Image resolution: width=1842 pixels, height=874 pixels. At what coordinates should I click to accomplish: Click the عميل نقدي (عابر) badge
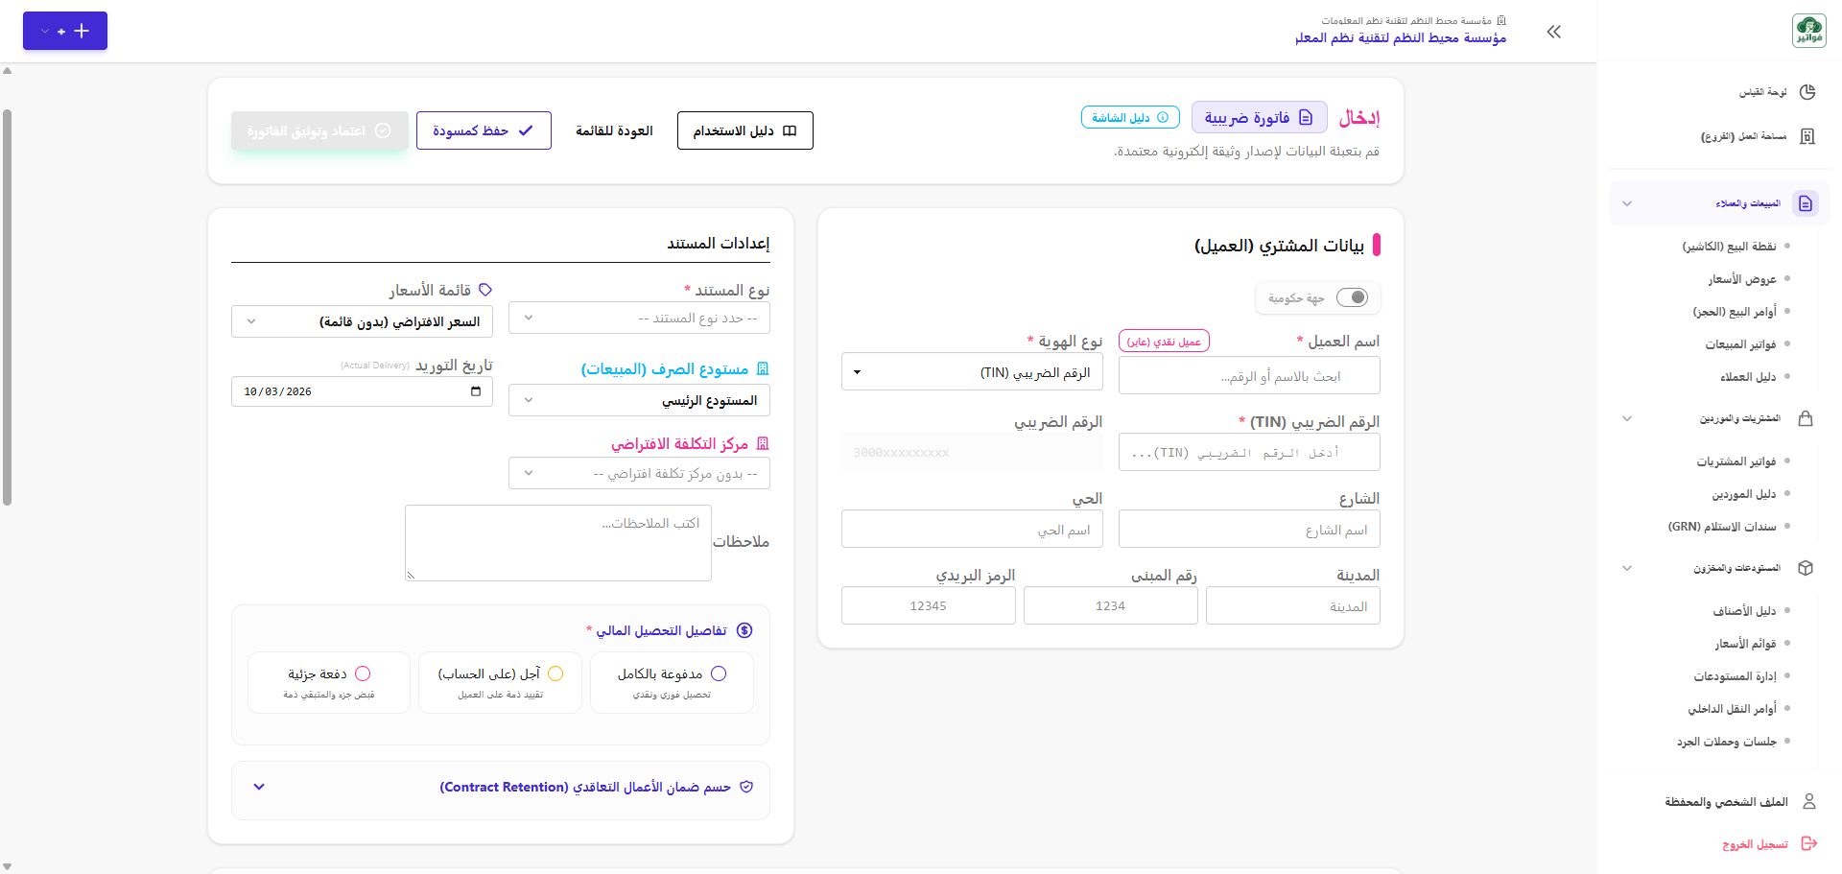[x=1164, y=342]
